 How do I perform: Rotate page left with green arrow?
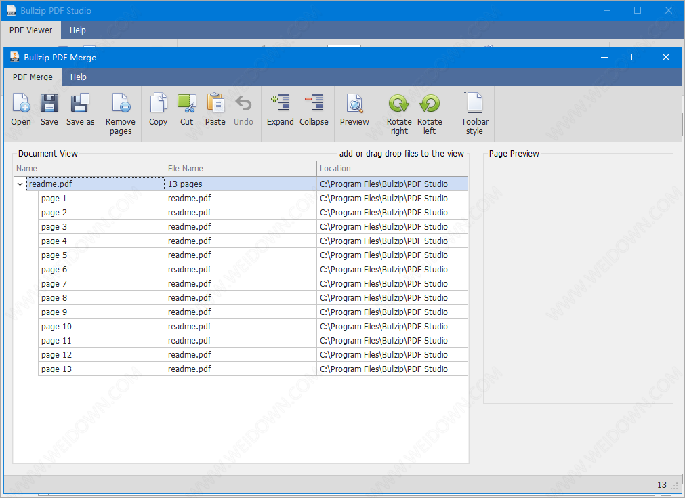430,104
